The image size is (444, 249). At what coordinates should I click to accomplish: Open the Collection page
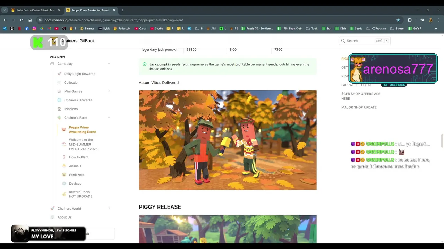(x=72, y=83)
